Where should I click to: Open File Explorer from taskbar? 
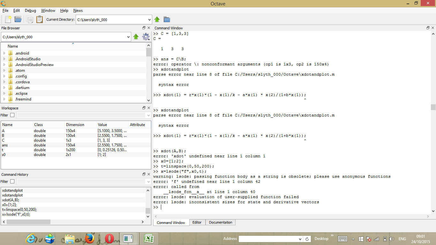coord(70,239)
